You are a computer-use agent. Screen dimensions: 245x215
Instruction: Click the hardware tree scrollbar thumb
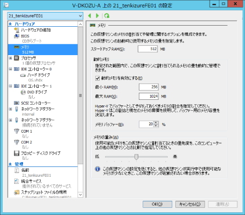click(81, 95)
